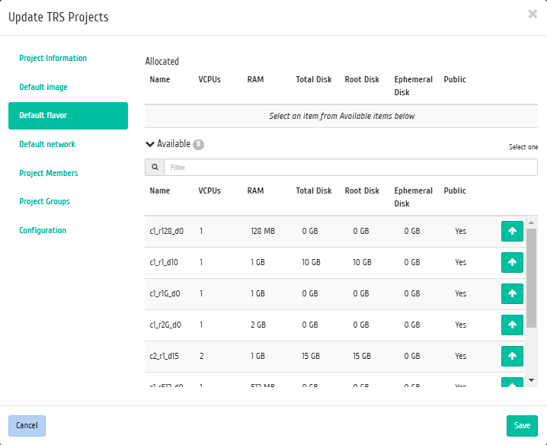Viewport: 547px width, 445px height.
Task: Open the Project Groups tab
Action: coord(44,201)
